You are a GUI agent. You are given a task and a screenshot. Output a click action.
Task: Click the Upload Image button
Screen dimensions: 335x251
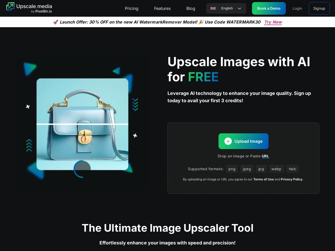pos(243,141)
